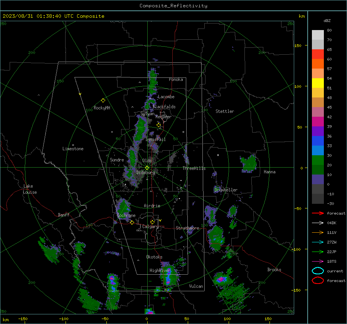
Task: Pick the cyan 27ZW arrow symbol
Action: coord(318,242)
